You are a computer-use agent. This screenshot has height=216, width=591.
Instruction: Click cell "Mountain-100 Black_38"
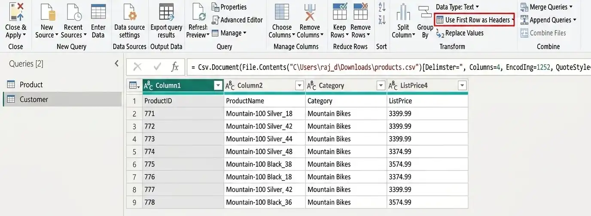tap(265, 164)
